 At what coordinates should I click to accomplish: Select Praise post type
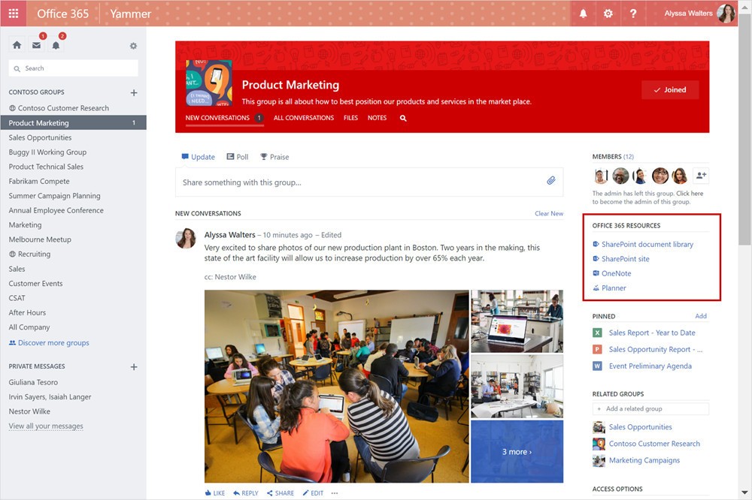click(274, 157)
